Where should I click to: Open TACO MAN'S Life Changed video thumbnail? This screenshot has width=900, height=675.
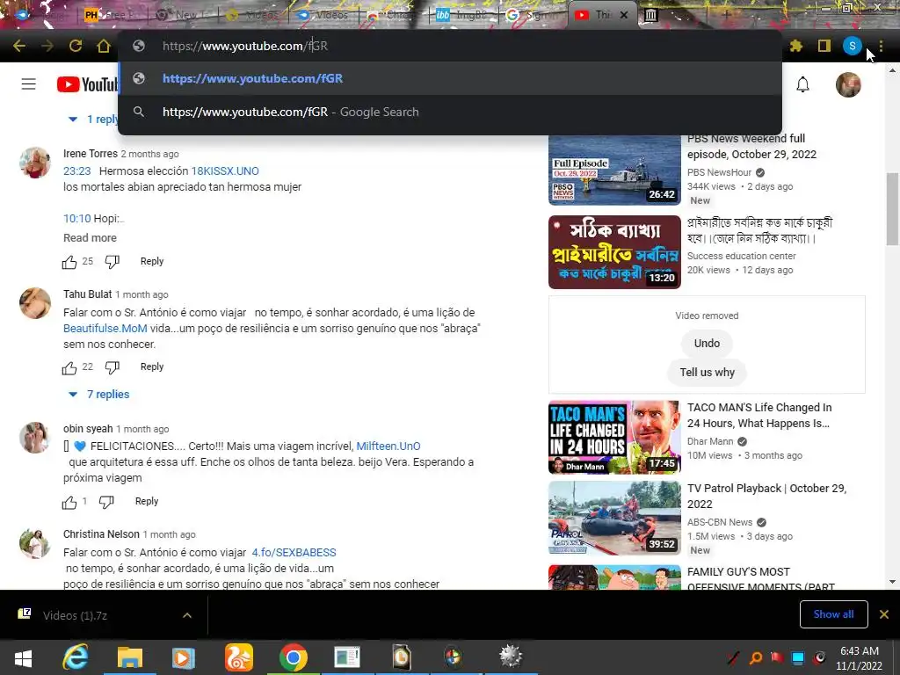[x=614, y=438]
